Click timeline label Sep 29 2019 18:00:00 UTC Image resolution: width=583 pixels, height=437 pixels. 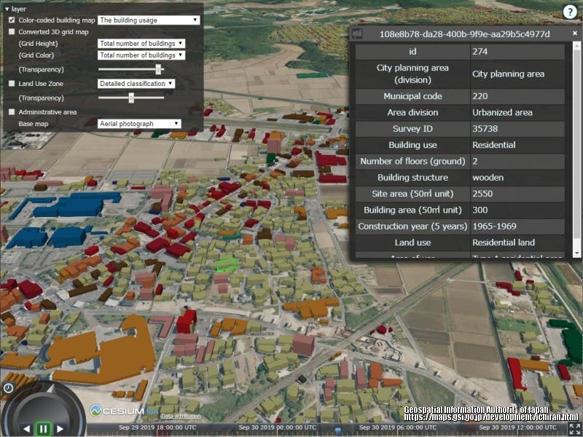[157, 428]
